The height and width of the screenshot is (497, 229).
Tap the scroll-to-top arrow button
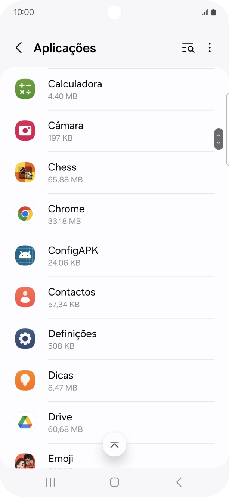pyautogui.click(x=114, y=444)
